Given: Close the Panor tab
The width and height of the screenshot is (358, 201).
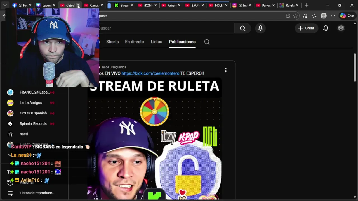Looking at the screenshot, I should pos(274,5).
